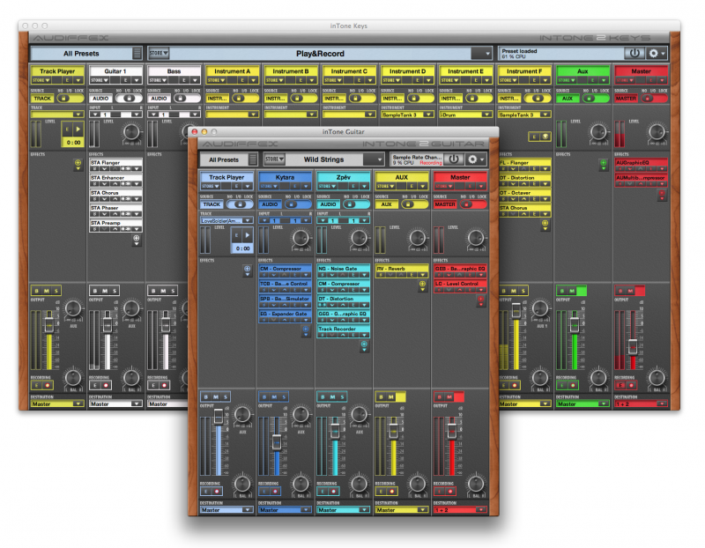Open the STORE menu beside Wild Strings

(x=274, y=159)
